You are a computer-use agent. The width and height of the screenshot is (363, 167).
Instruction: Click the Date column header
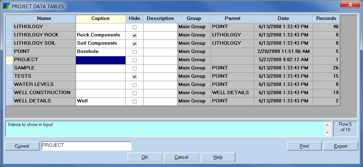pyautogui.click(x=284, y=19)
